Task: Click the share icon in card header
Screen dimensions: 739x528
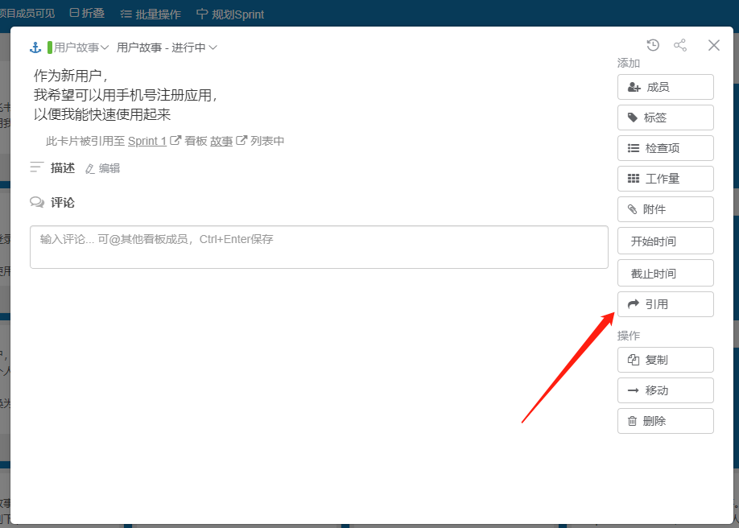Action: (680, 45)
